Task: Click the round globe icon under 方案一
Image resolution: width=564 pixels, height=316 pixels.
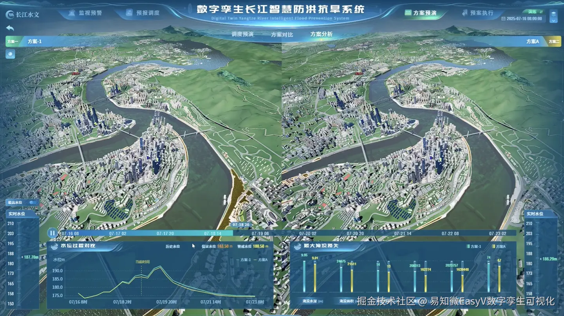Action: point(10,54)
